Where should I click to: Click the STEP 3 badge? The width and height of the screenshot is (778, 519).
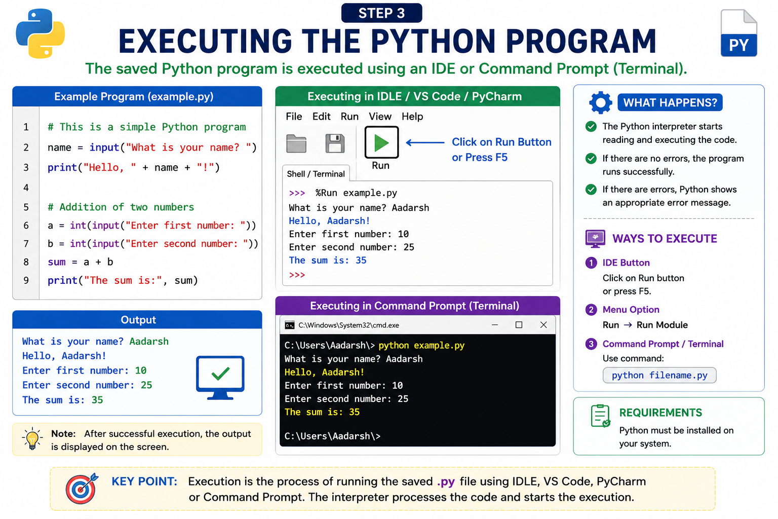381,13
